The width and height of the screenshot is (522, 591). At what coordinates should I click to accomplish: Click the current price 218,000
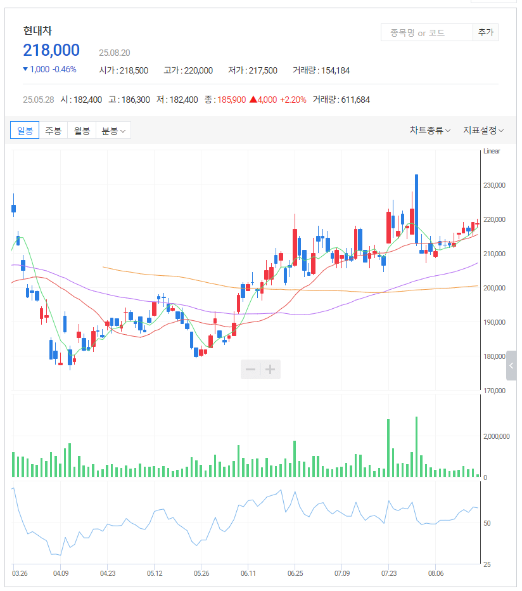pyautogui.click(x=51, y=50)
